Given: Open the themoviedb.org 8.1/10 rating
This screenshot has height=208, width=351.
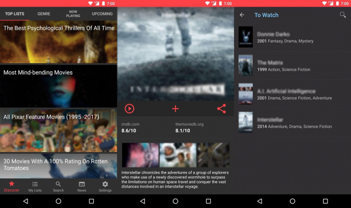Looking at the screenshot, I should (189, 128).
